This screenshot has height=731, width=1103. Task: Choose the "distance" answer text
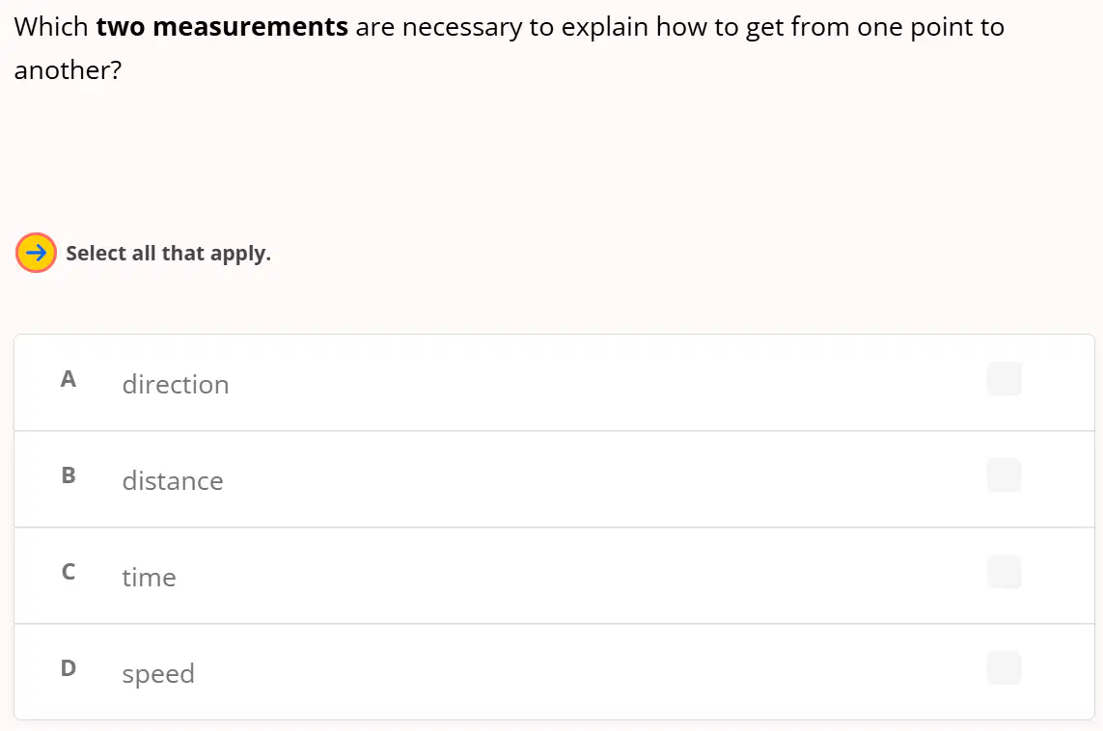point(173,481)
